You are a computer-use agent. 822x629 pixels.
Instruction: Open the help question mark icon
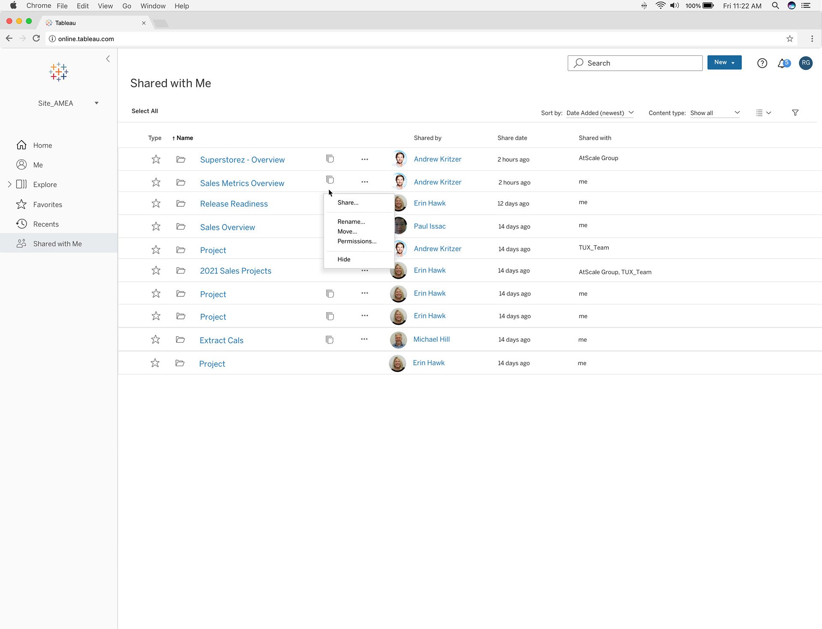pyautogui.click(x=762, y=63)
